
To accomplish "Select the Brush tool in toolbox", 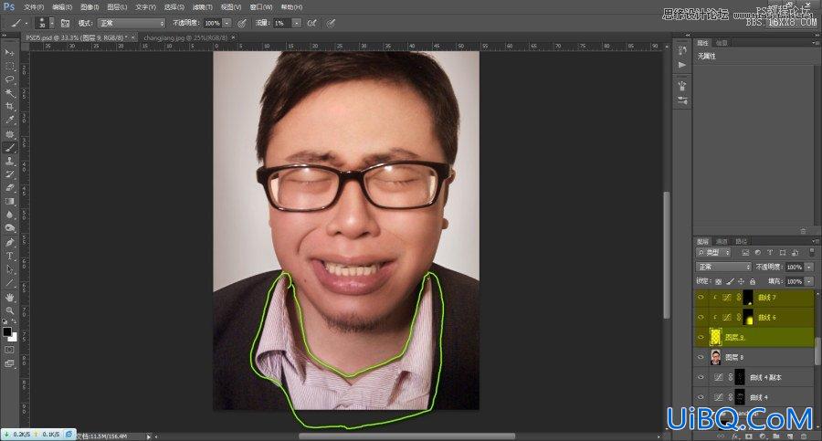I will 9,148.
